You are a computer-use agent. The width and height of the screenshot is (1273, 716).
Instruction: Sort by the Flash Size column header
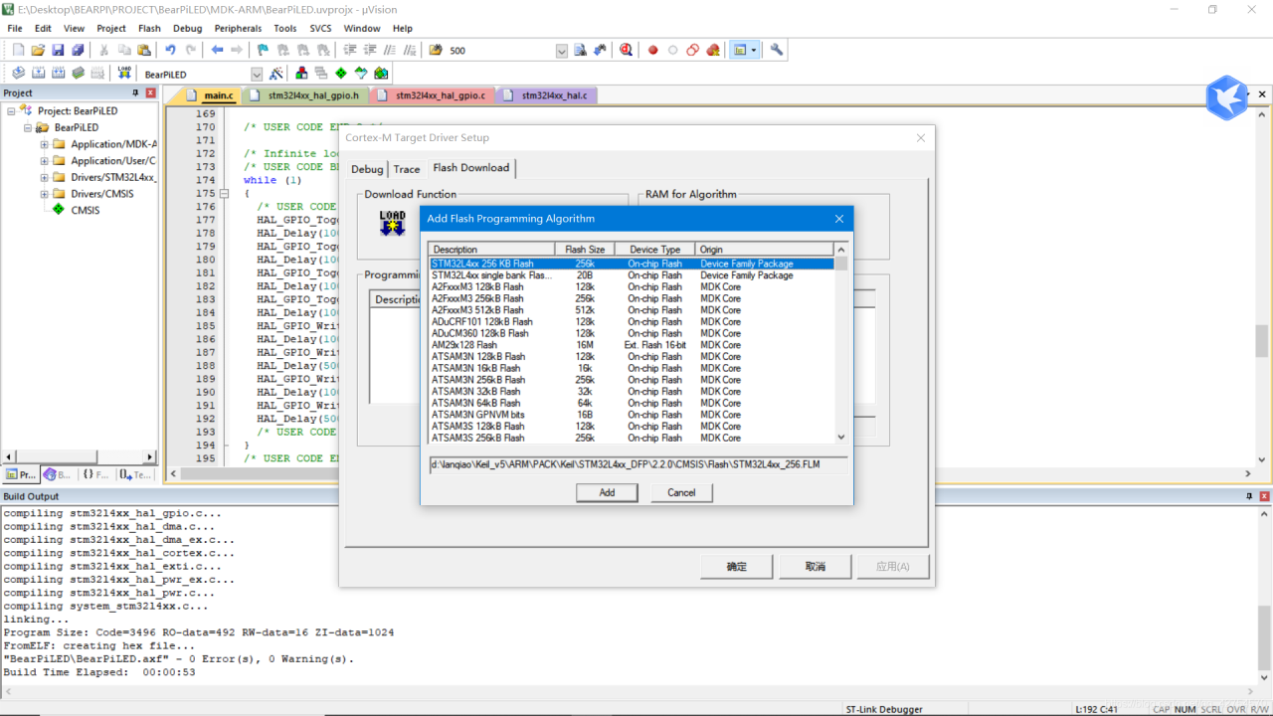pyautogui.click(x=585, y=250)
